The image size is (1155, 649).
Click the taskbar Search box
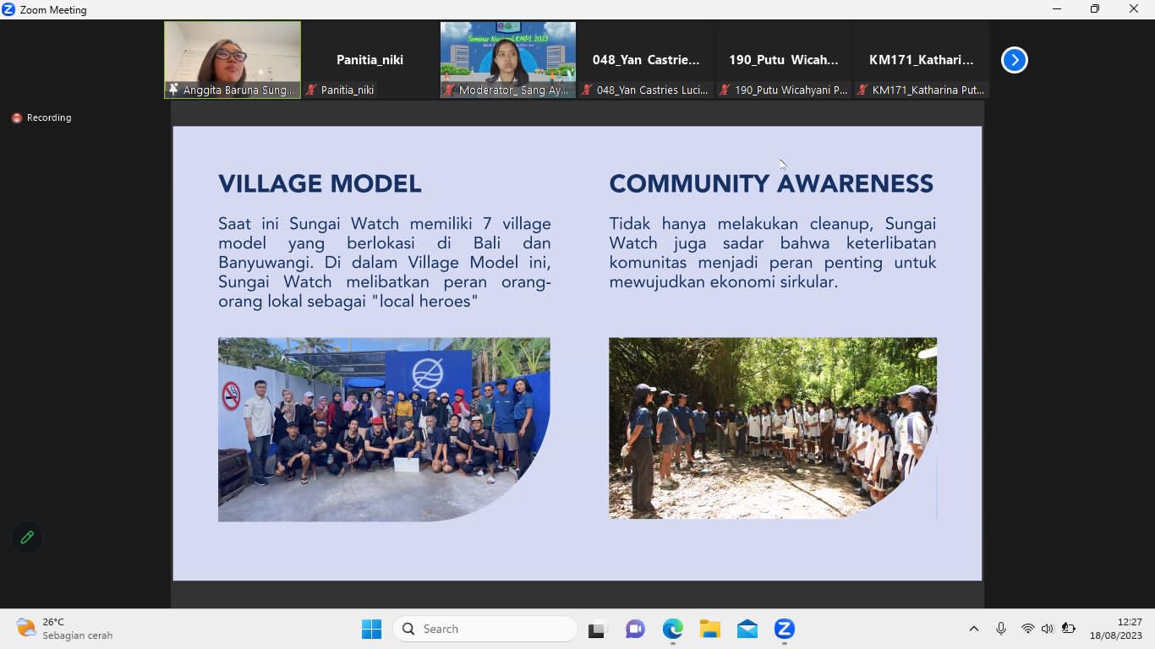tap(484, 629)
